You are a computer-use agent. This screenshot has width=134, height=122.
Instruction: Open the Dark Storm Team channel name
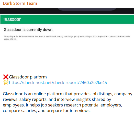20,3
